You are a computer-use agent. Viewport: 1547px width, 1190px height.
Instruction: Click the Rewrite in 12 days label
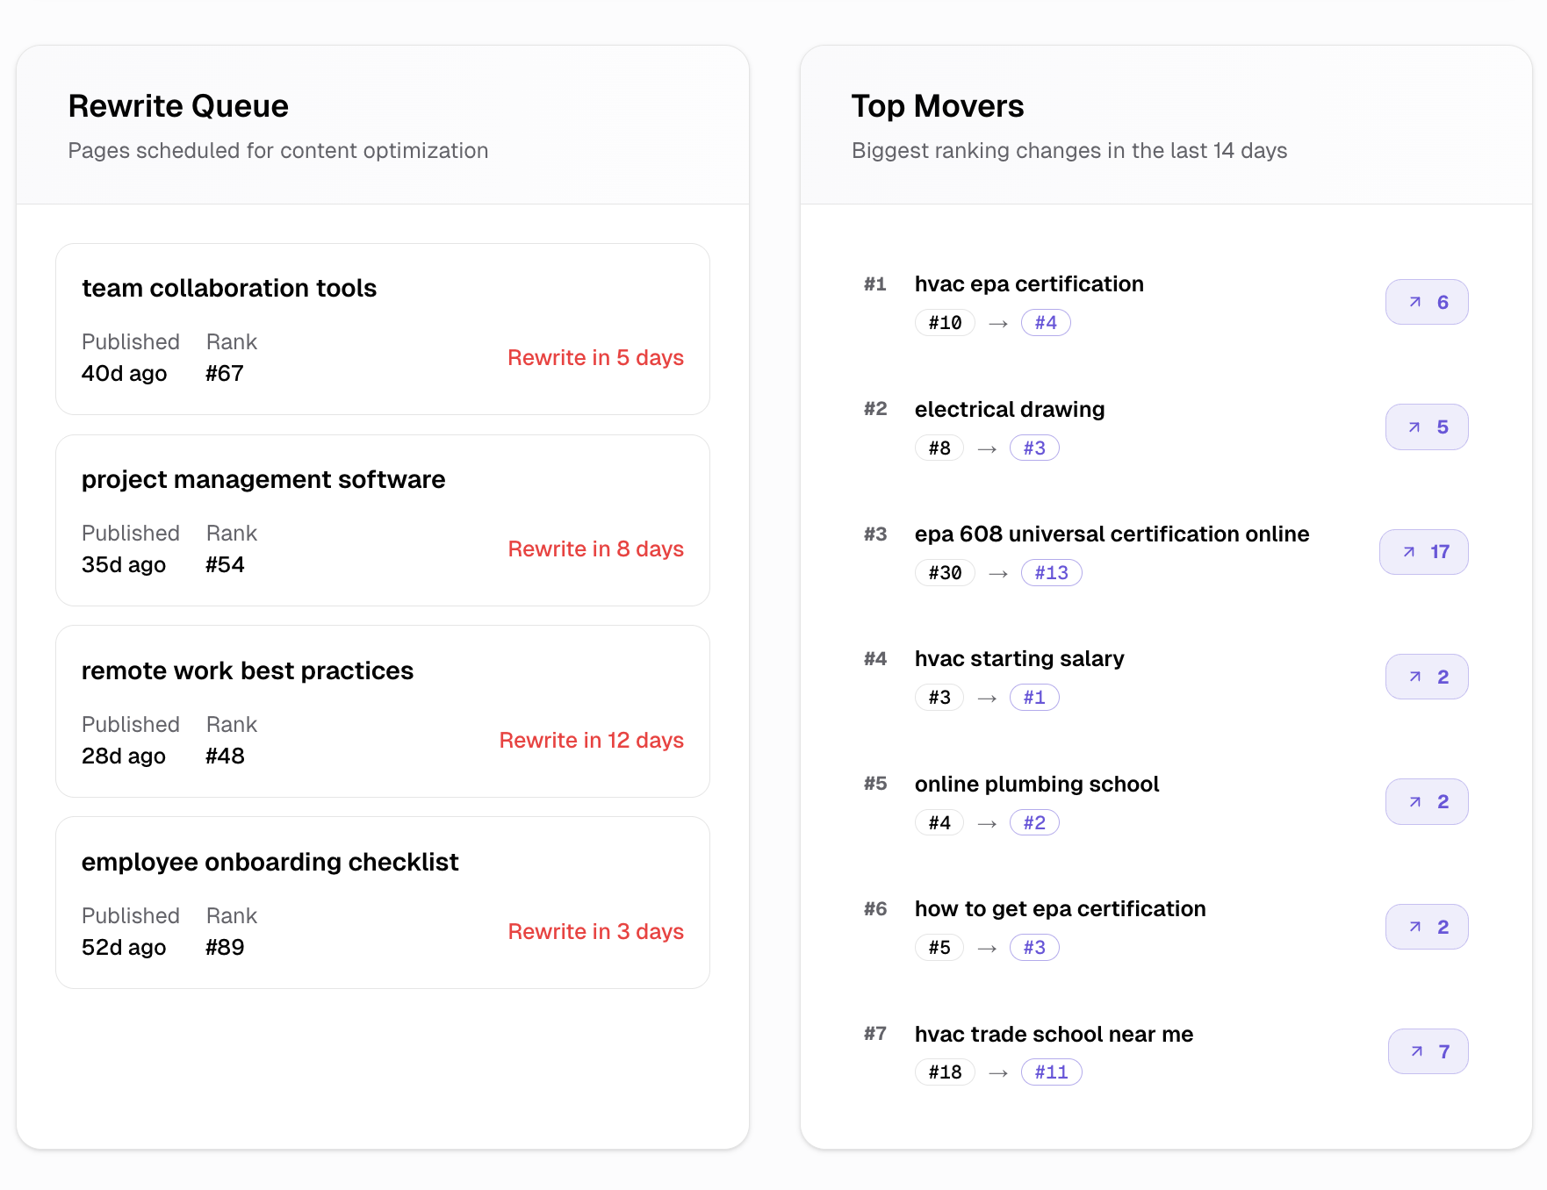pyautogui.click(x=591, y=741)
